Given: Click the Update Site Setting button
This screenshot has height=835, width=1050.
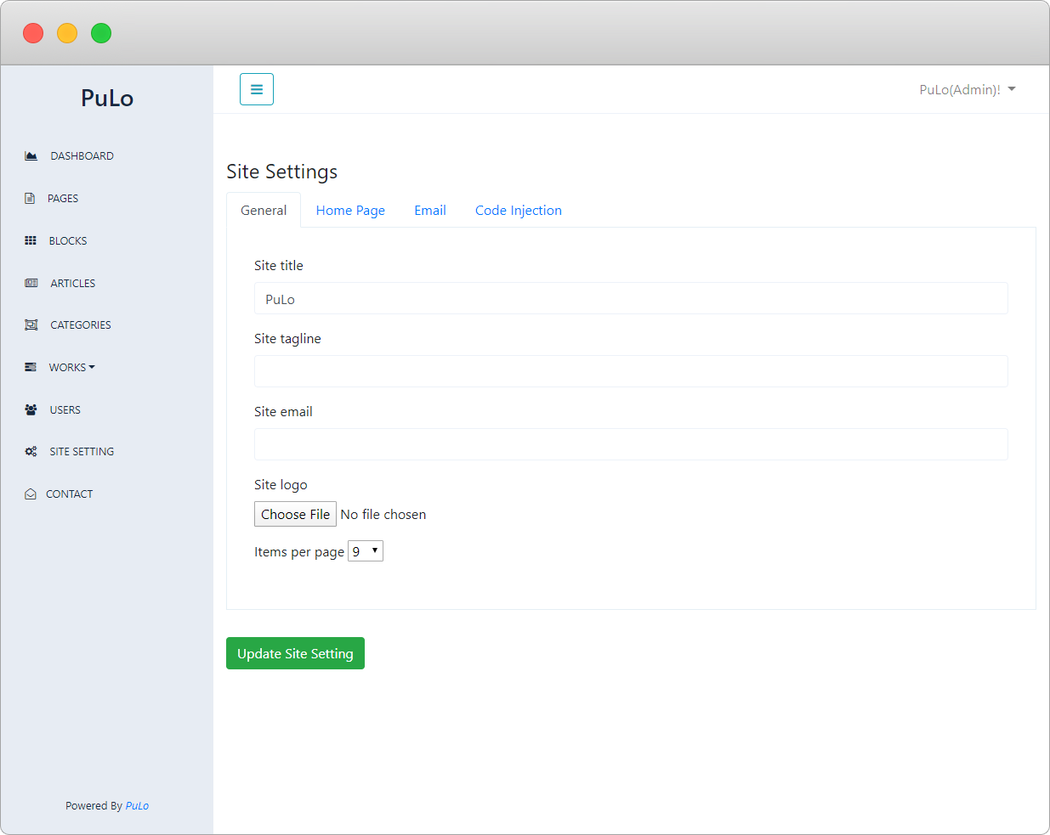Looking at the screenshot, I should pos(295,653).
